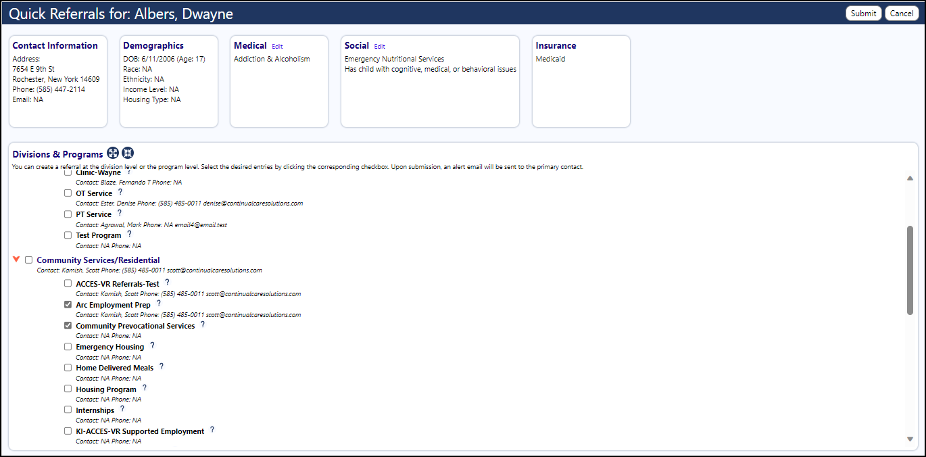Click the Community Prevocational Services label
926x457 pixels.
[135, 327]
